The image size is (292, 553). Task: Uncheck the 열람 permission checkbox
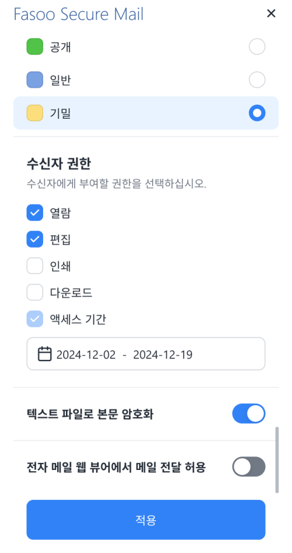point(35,213)
